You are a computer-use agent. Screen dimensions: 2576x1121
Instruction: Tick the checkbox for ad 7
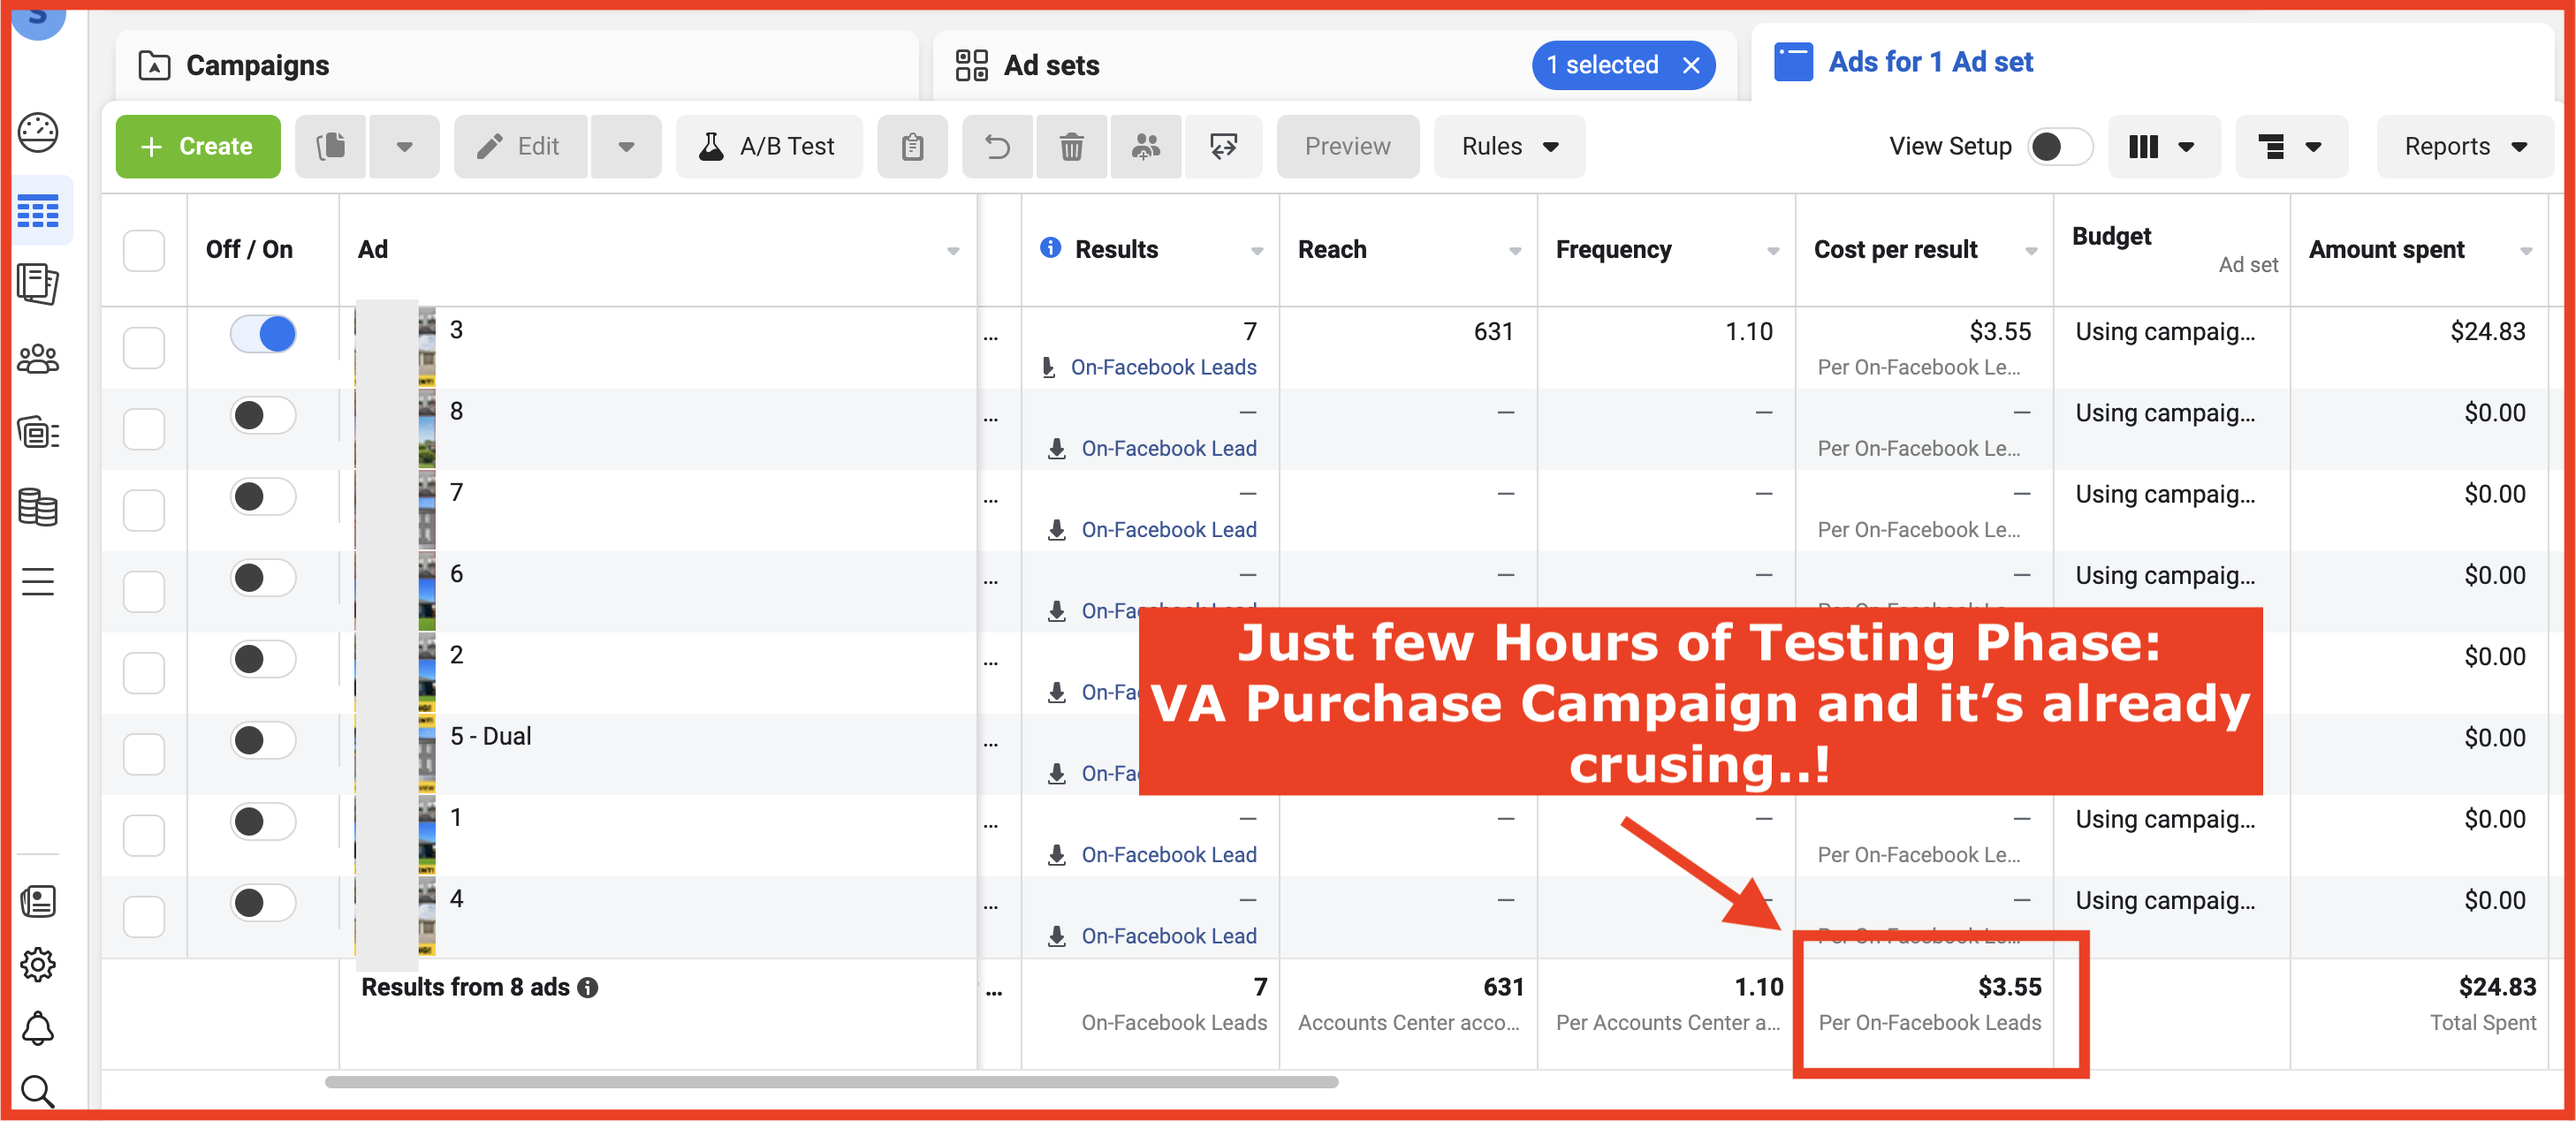click(144, 509)
